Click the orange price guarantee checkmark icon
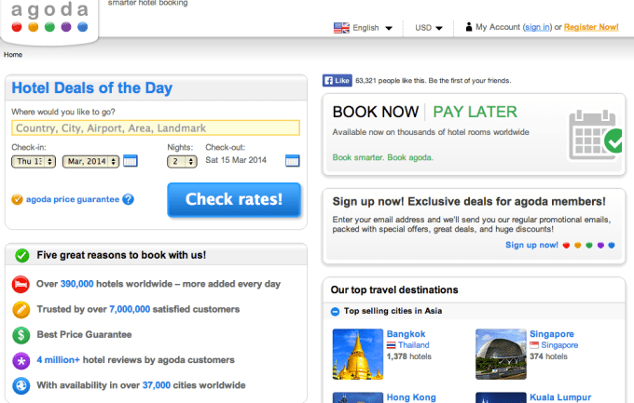Viewport: 634px width, 403px height. tap(17, 199)
